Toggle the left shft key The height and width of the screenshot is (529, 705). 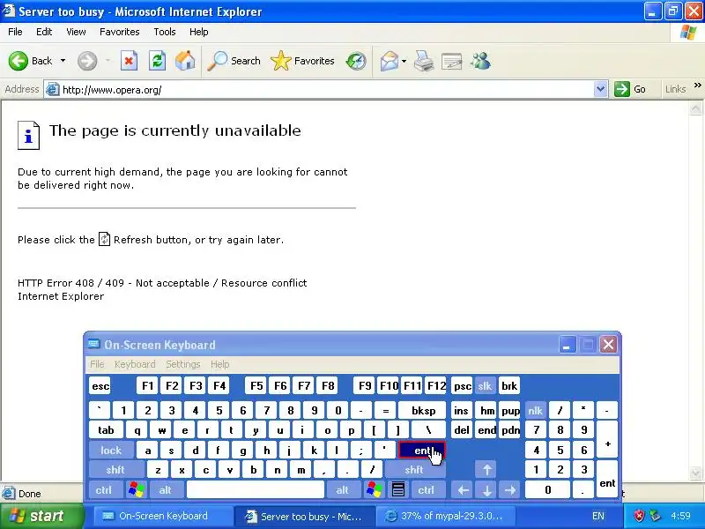point(115,470)
